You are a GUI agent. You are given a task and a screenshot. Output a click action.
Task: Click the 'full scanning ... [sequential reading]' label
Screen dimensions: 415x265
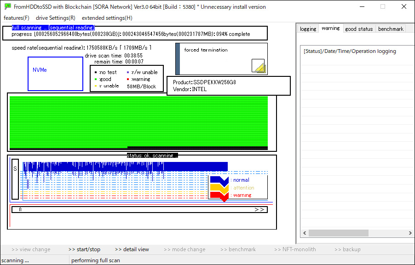[x=53, y=28]
